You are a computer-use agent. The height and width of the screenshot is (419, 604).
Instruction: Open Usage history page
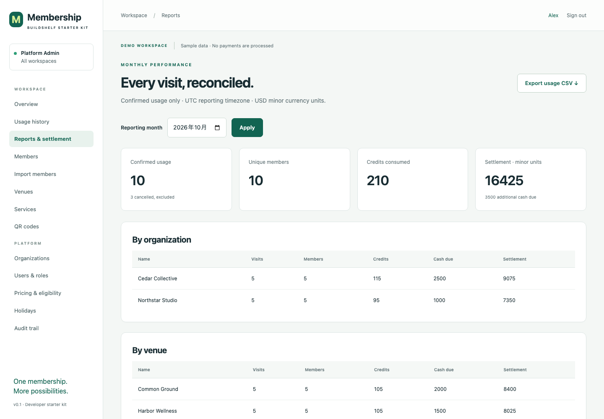[x=51, y=122]
